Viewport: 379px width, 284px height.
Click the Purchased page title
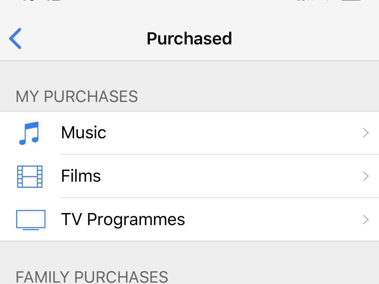189,38
